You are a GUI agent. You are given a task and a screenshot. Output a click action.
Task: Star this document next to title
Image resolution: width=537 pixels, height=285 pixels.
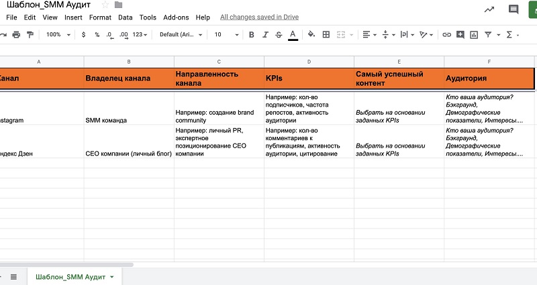point(105,5)
